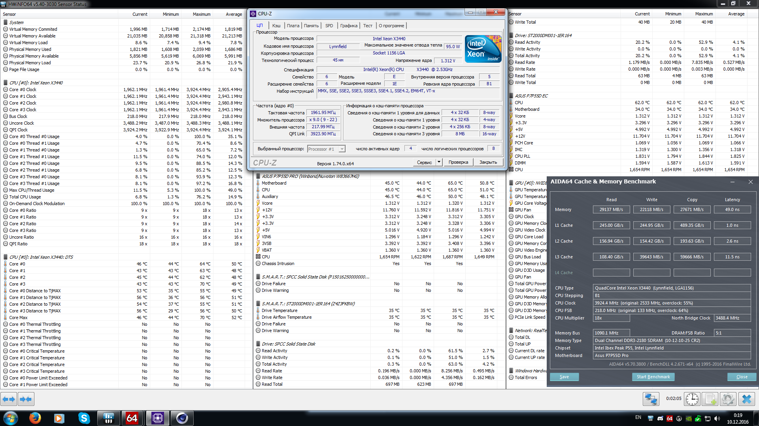Open the Firefox taskbar icon
The image size is (759, 426).
coord(35,418)
